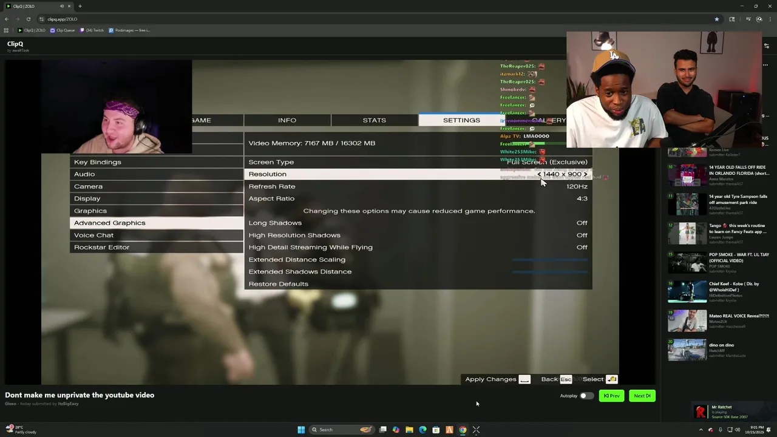The image size is (777, 437).
Task: Open 14 YEAR OLD FALLS OFF RIDE clip
Action: coord(719,175)
